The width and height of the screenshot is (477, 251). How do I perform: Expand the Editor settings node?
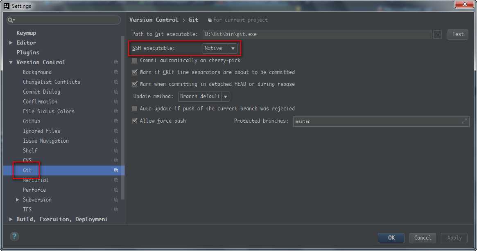[11, 43]
